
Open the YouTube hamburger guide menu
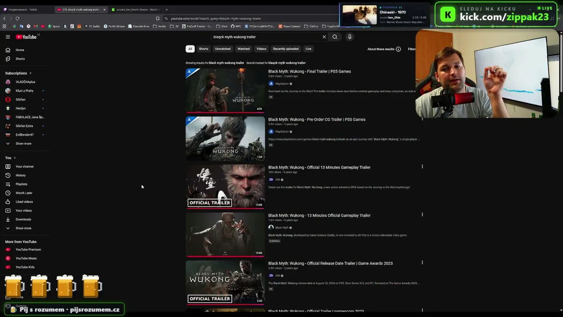point(7,37)
